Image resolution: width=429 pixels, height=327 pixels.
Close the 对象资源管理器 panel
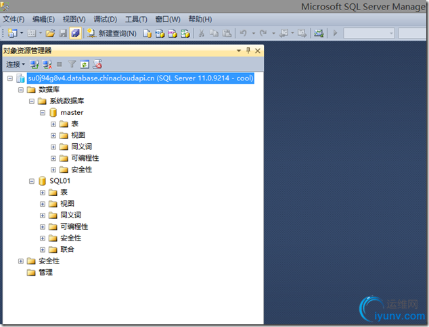[258, 51]
